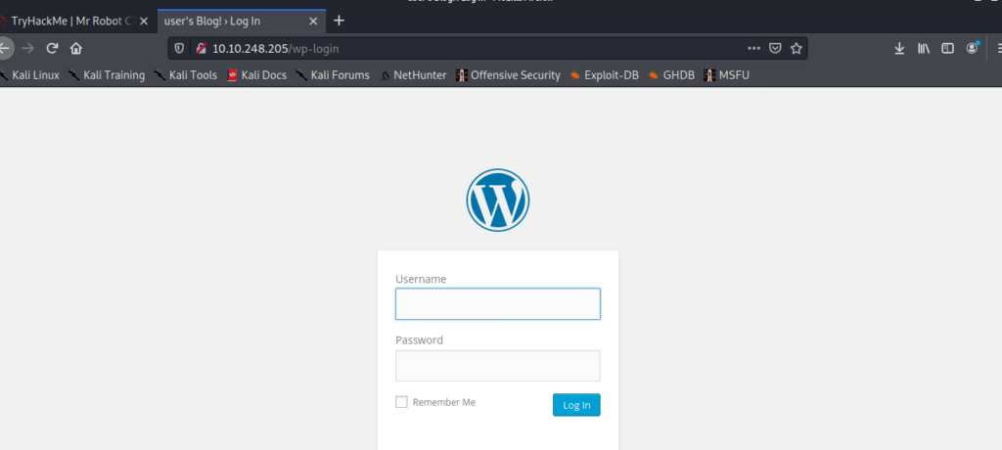The image size is (1002, 450).
Task: Open the downloads panel
Action: coord(899,48)
